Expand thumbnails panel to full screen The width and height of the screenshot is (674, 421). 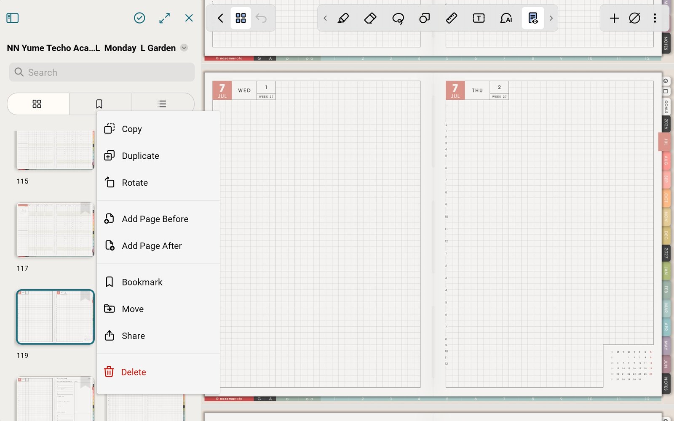[165, 18]
